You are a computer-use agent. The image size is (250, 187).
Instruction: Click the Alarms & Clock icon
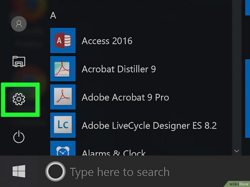[63, 148]
